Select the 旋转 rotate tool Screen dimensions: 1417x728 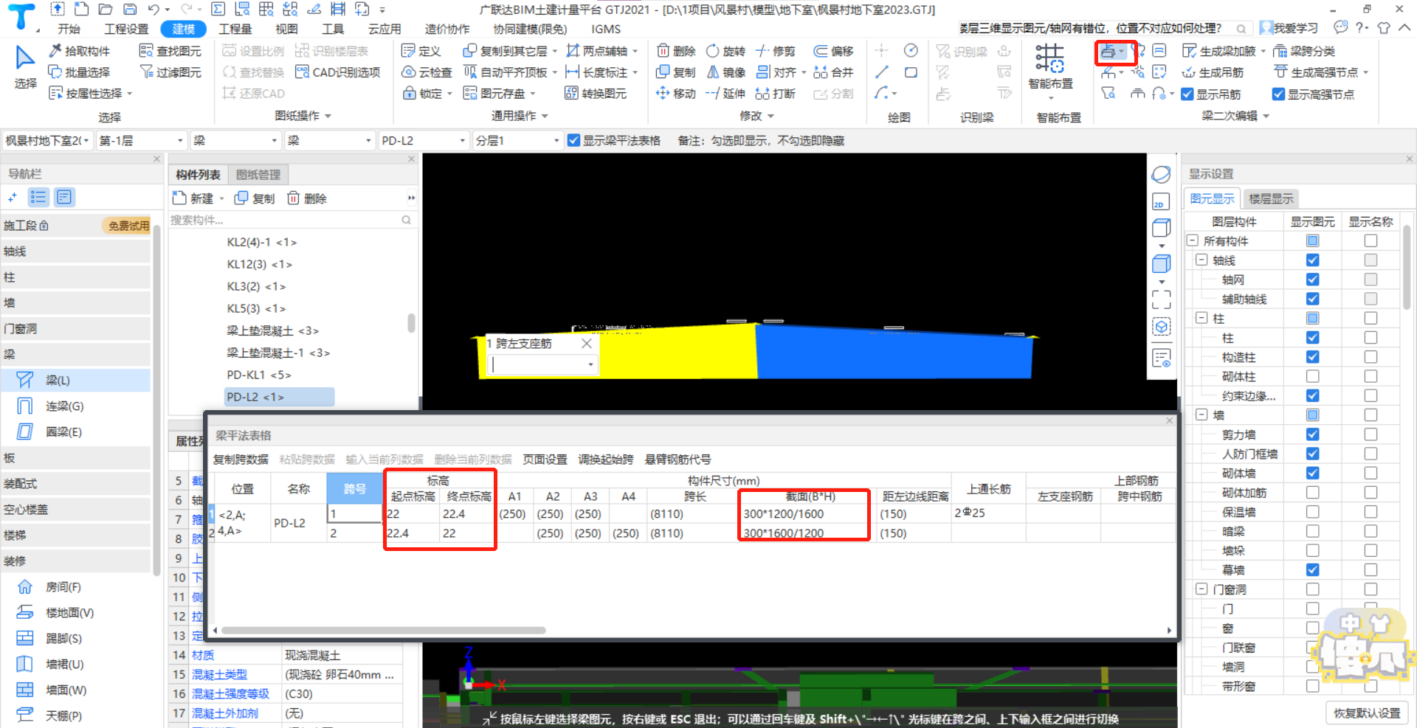(726, 51)
